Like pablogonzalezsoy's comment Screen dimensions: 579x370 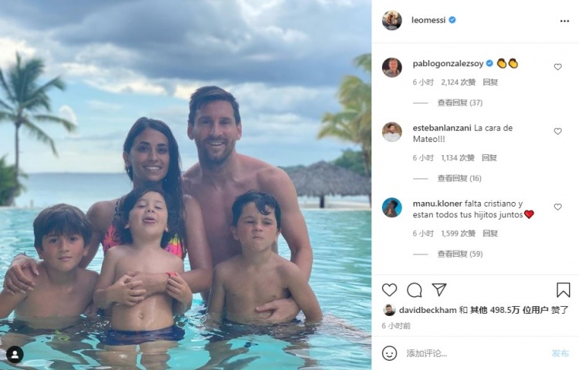(x=557, y=67)
